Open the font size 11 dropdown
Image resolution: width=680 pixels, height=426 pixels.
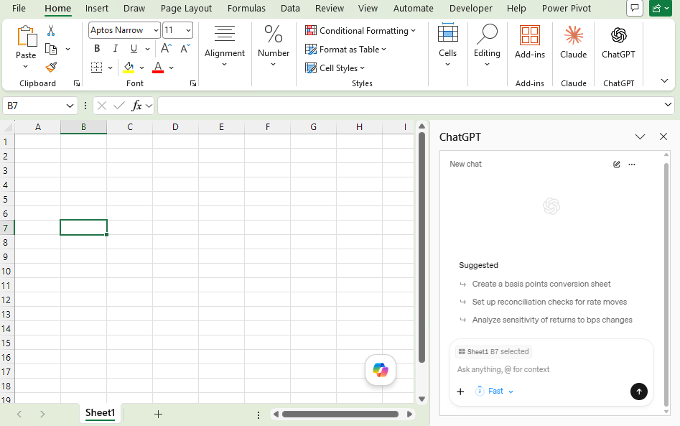[x=188, y=30]
